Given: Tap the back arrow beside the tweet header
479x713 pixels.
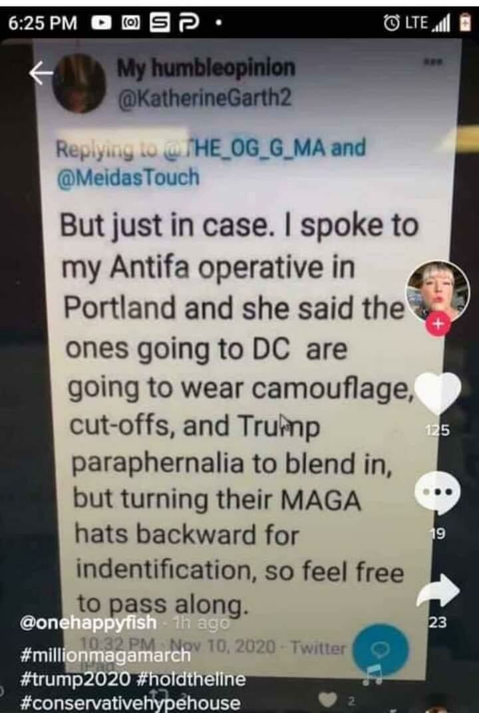Looking at the screenshot, I should tap(41, 73).
